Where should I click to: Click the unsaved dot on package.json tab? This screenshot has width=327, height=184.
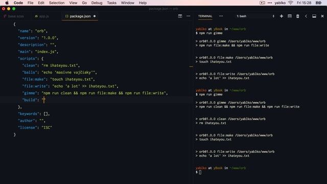pyautogui.click(x=95, y=16)
